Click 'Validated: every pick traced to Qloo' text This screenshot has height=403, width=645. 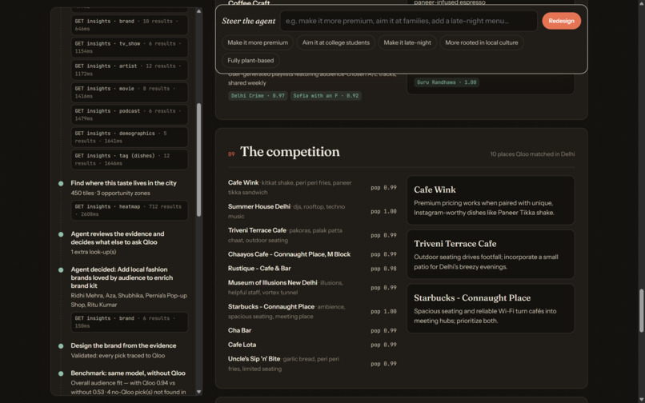pos(118,356)
